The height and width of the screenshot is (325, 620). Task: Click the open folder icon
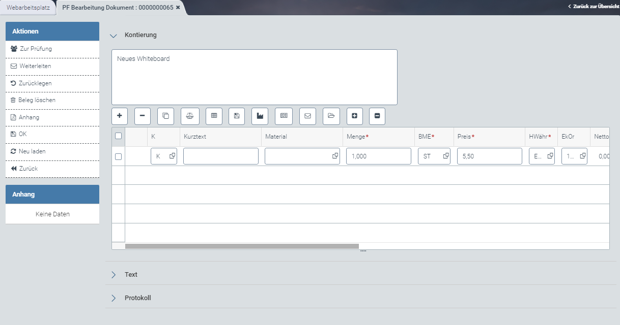click(x=331, y=116)
